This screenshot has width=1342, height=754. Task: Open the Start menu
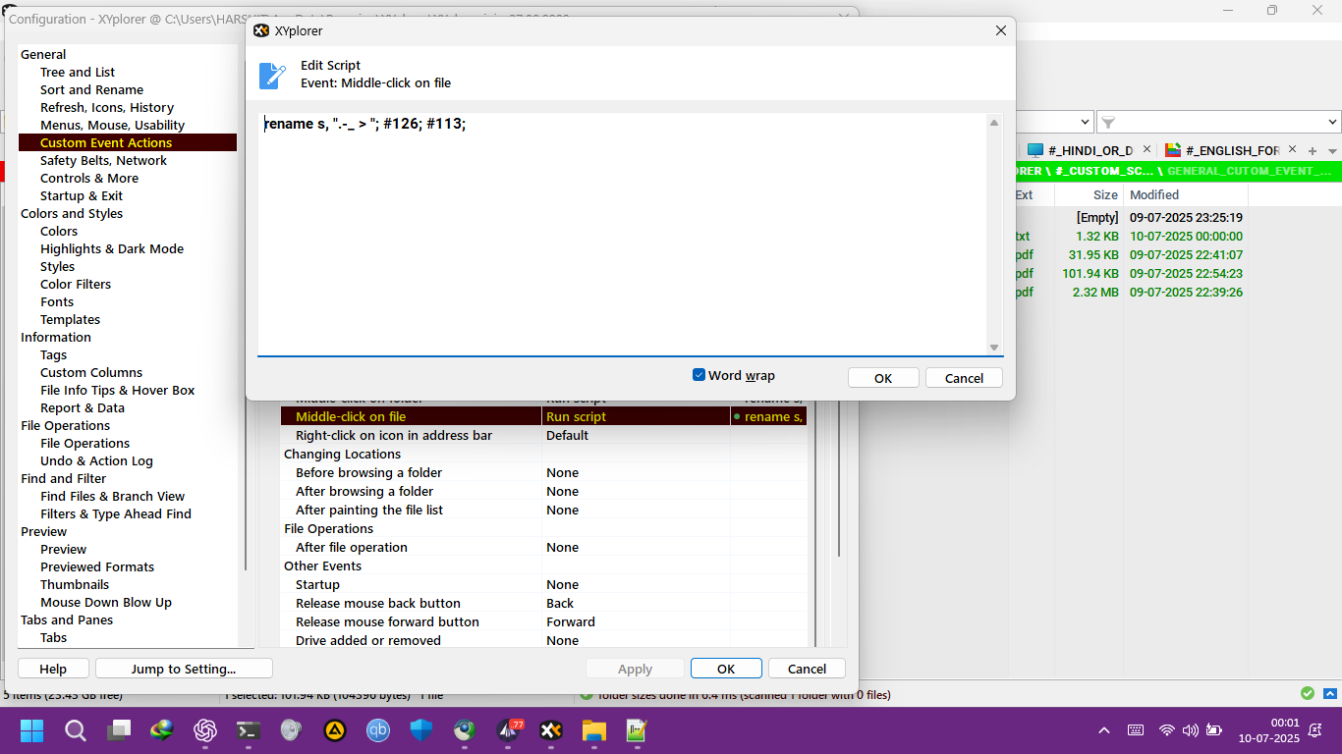[x=30, y=730]
